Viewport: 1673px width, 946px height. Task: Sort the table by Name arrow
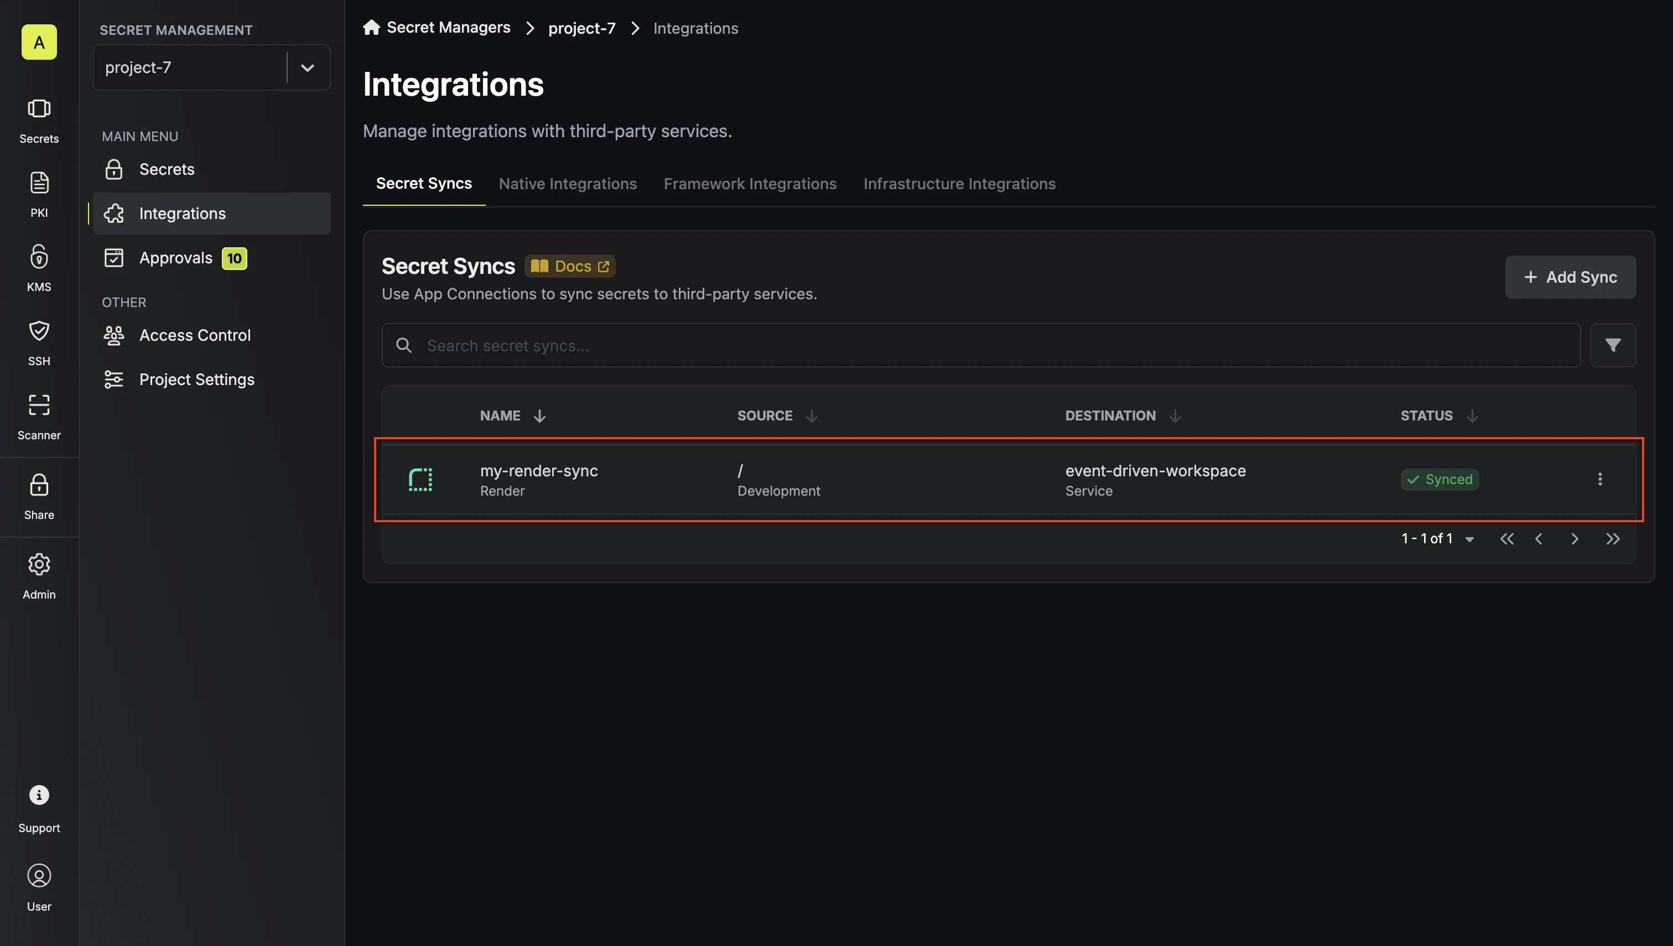(x=539, y=416)
